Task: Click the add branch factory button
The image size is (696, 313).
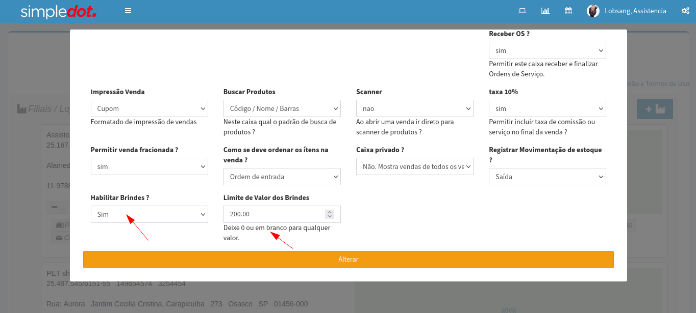Action: pos(655,109)
